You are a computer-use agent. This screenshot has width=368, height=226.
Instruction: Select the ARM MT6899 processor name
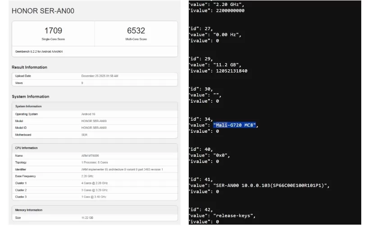91,156
